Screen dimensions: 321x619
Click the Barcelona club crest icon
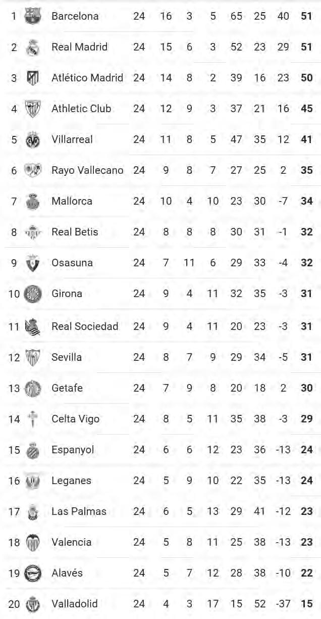[33, 16]
